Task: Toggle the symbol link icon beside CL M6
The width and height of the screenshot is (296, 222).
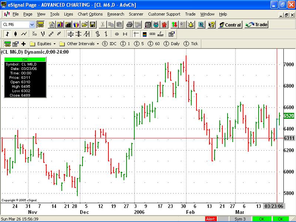Action: pyautogui.click(x=41, y=25)
